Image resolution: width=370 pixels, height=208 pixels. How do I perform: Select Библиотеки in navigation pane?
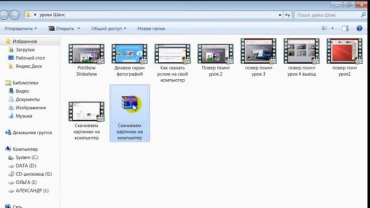point(25,83)
